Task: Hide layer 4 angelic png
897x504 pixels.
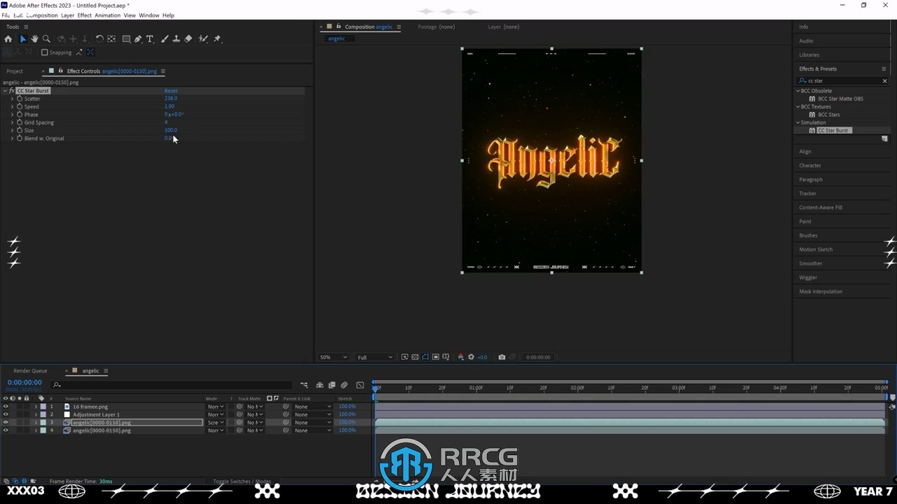Action: click(6, 430)
